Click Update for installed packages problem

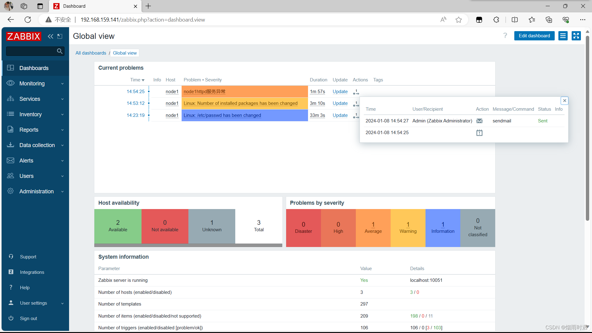[340, 103]
